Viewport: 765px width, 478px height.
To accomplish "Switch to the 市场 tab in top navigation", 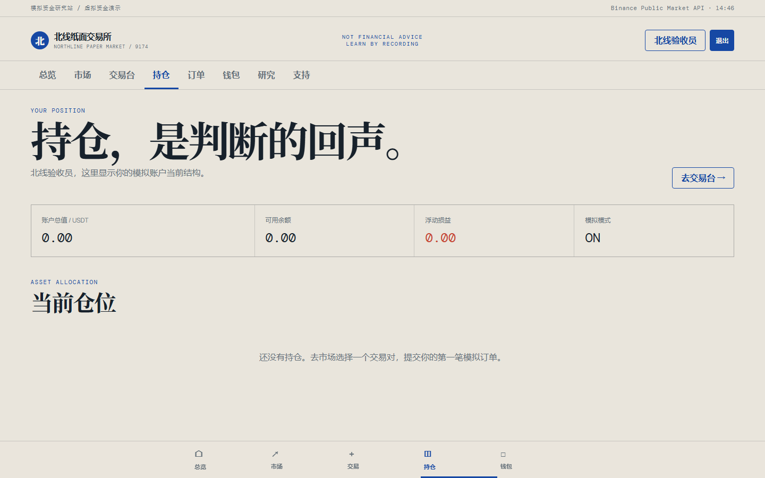I will pos(82,75).
